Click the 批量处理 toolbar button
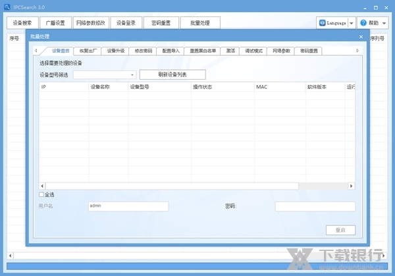Viewport: 395px width, 276px height. (x=200, y=23)
